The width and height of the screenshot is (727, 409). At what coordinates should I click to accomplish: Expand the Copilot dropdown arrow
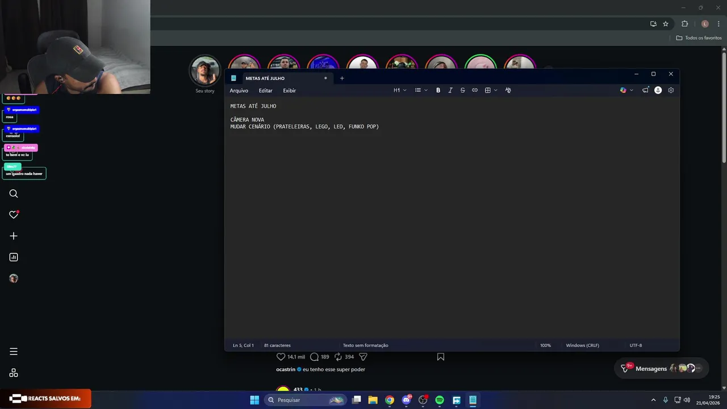pyautogui.click(x=631, y=90)
